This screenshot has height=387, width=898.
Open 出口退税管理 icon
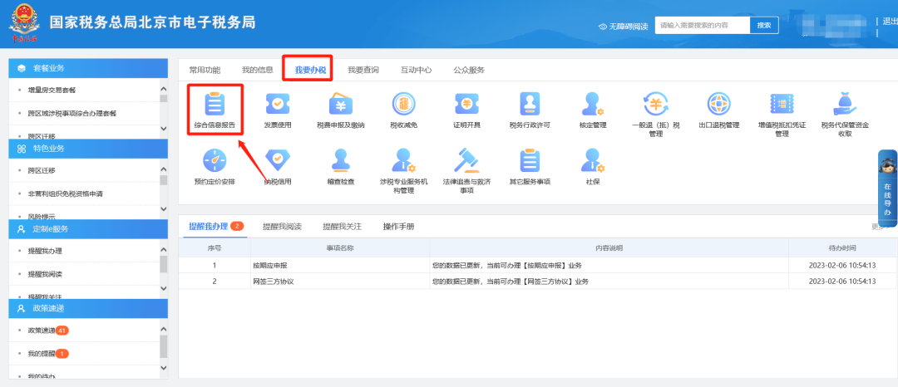click(718, 105)
